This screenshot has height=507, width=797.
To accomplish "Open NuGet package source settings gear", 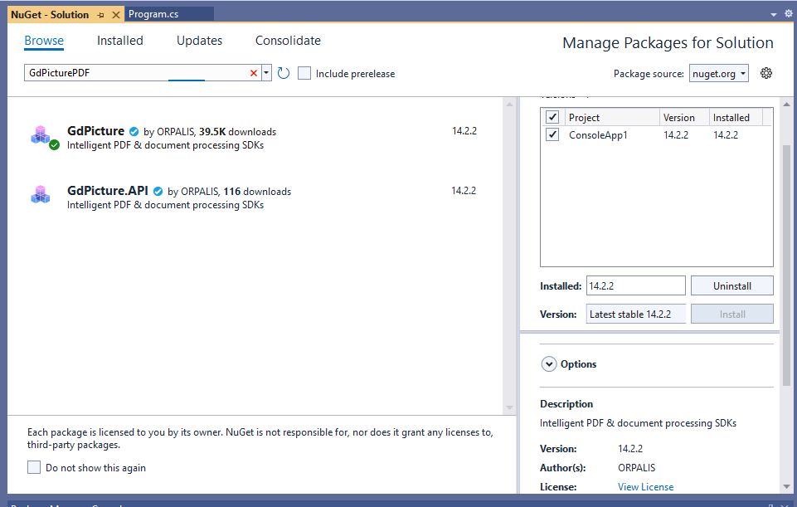I will point(765,73).
